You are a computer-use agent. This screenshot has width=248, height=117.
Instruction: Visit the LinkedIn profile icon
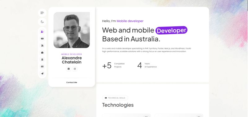tap(69, 69)
